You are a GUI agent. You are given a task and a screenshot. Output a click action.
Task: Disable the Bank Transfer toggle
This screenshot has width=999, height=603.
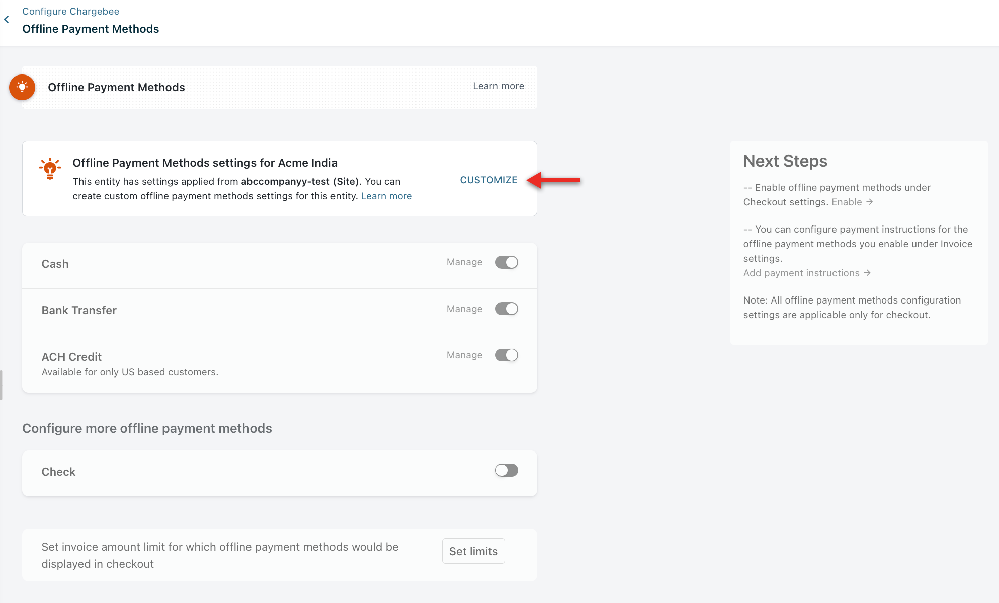click(x=506, y=309)
